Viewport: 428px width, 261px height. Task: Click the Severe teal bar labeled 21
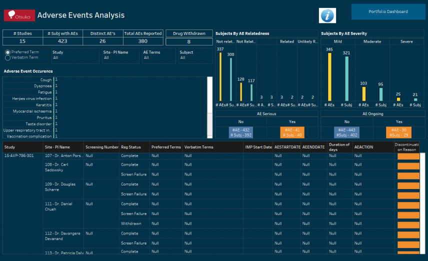point(415,99)
